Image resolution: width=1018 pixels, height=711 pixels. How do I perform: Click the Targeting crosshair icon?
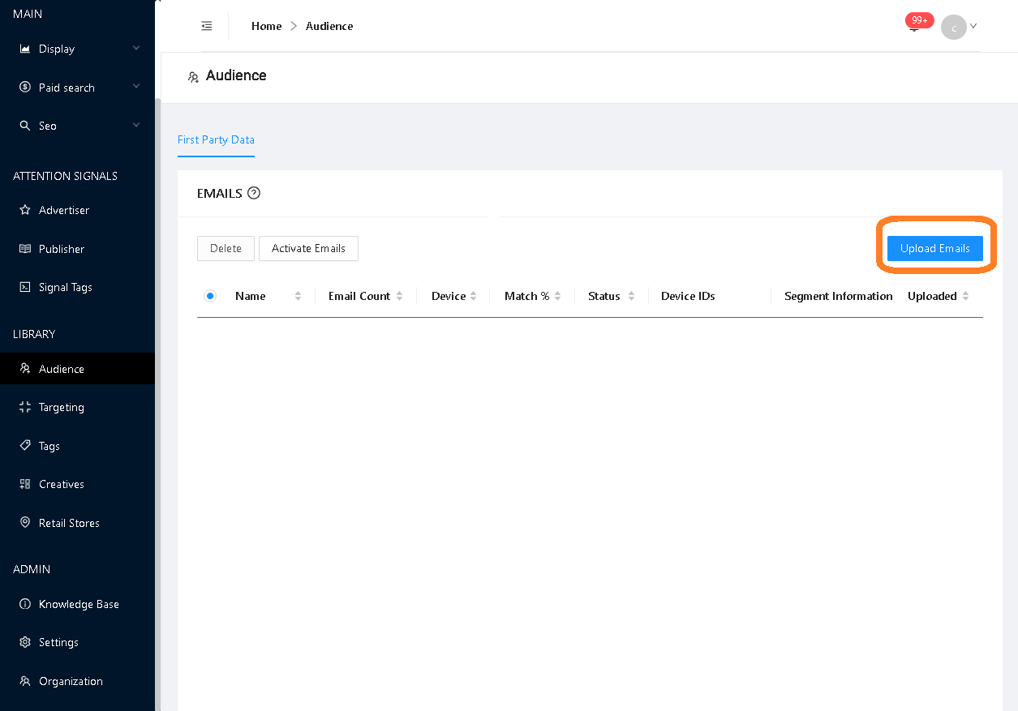coord(25,407)
